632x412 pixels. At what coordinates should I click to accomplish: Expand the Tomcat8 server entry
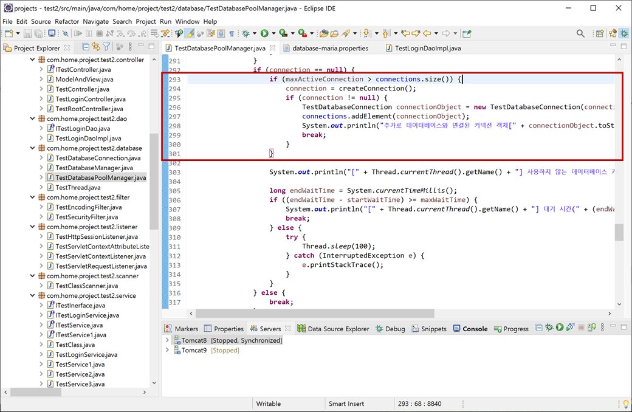click(167, 340)
